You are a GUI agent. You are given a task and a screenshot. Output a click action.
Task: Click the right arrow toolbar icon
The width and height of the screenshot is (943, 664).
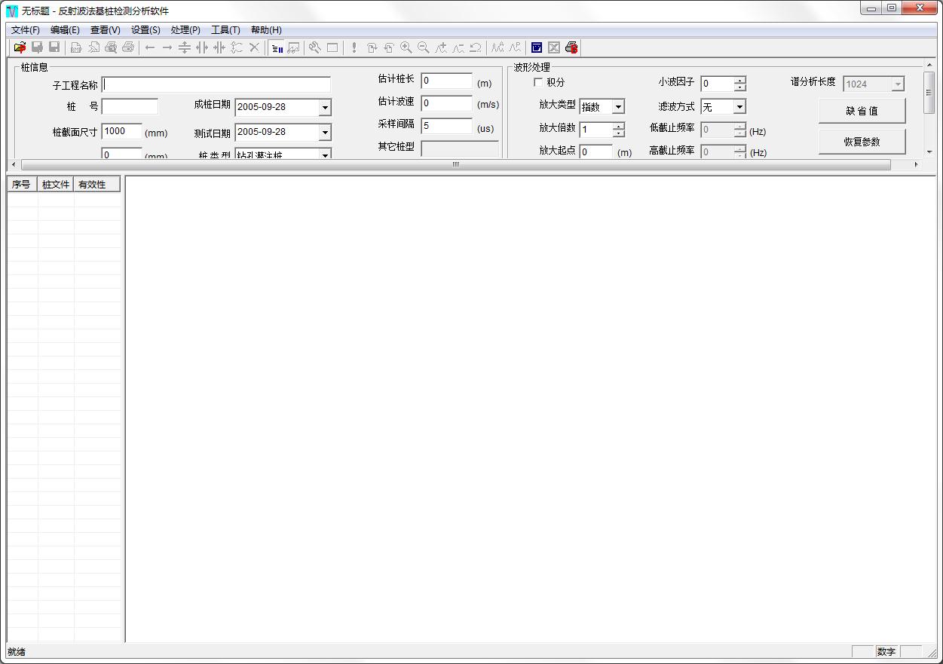pos(167,47)
